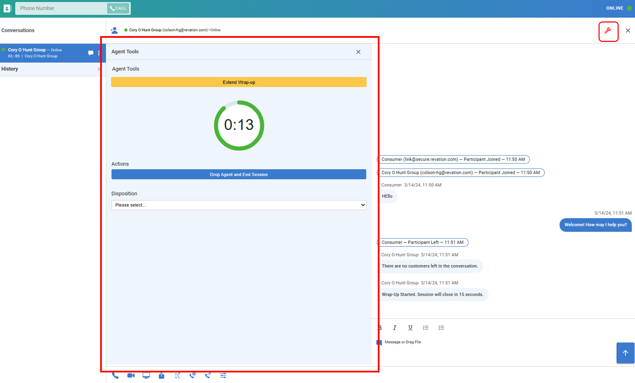
Task: Click the call park icon
Action: [192, 376]
